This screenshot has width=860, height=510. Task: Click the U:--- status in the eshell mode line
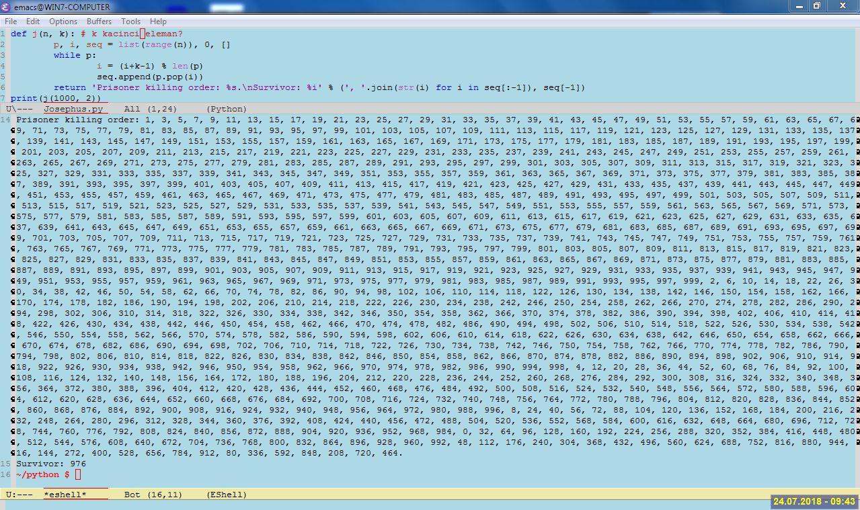(x=19, y=495)
